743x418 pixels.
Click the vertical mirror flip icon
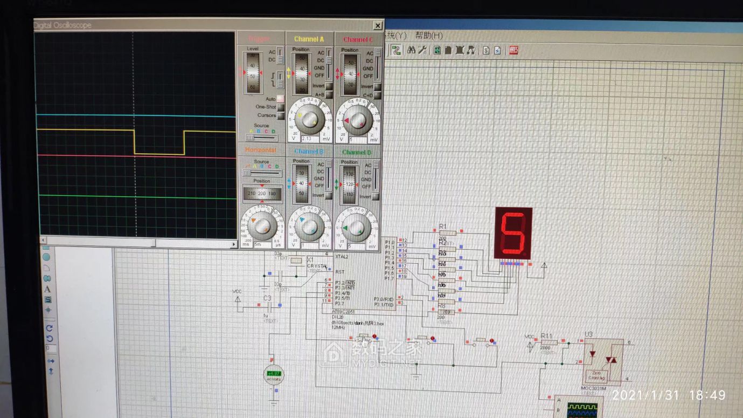[51, 371]
